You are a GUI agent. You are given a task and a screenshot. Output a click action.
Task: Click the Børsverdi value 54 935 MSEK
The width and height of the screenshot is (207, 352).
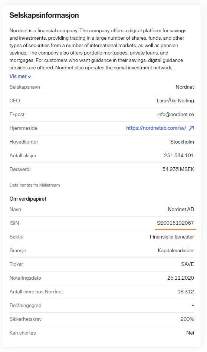(x=178, y=169)
